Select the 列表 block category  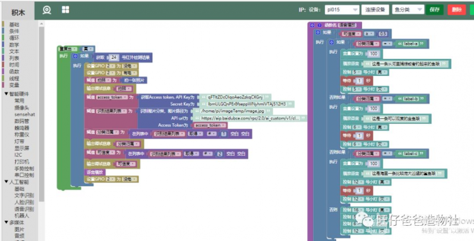point(14,58)
